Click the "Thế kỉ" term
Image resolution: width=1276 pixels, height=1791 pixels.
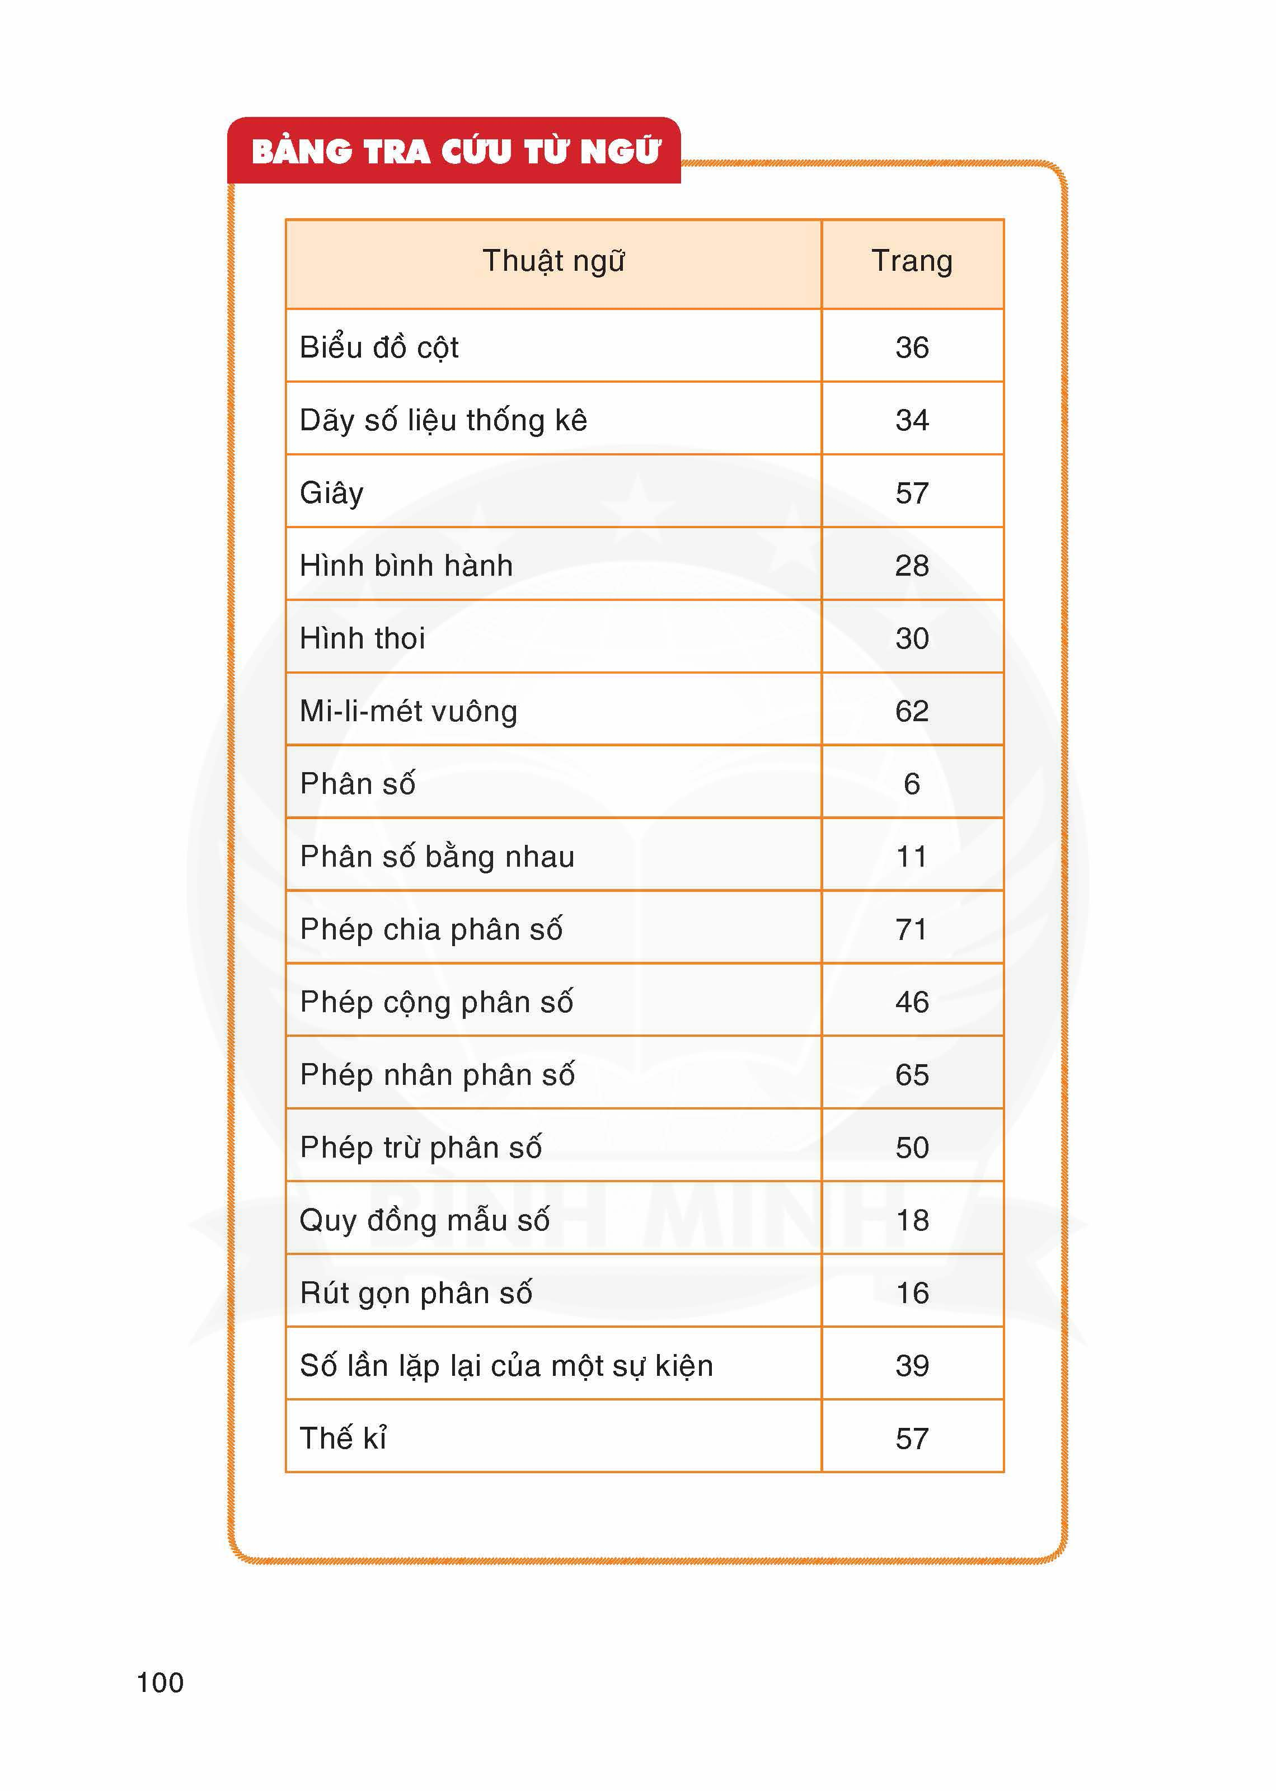(x=344, y=1439)
